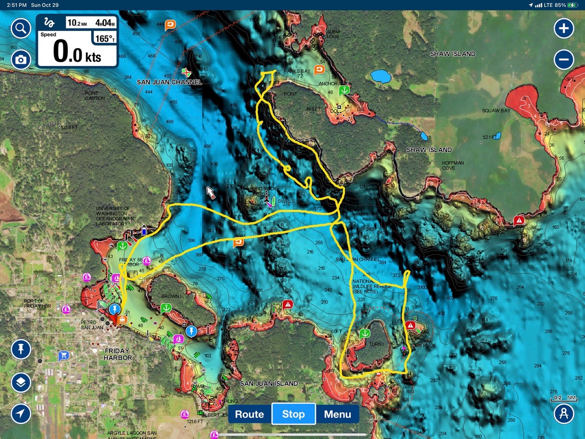Tap the 0.2 NM scale bar

click(x=564, y=398)
